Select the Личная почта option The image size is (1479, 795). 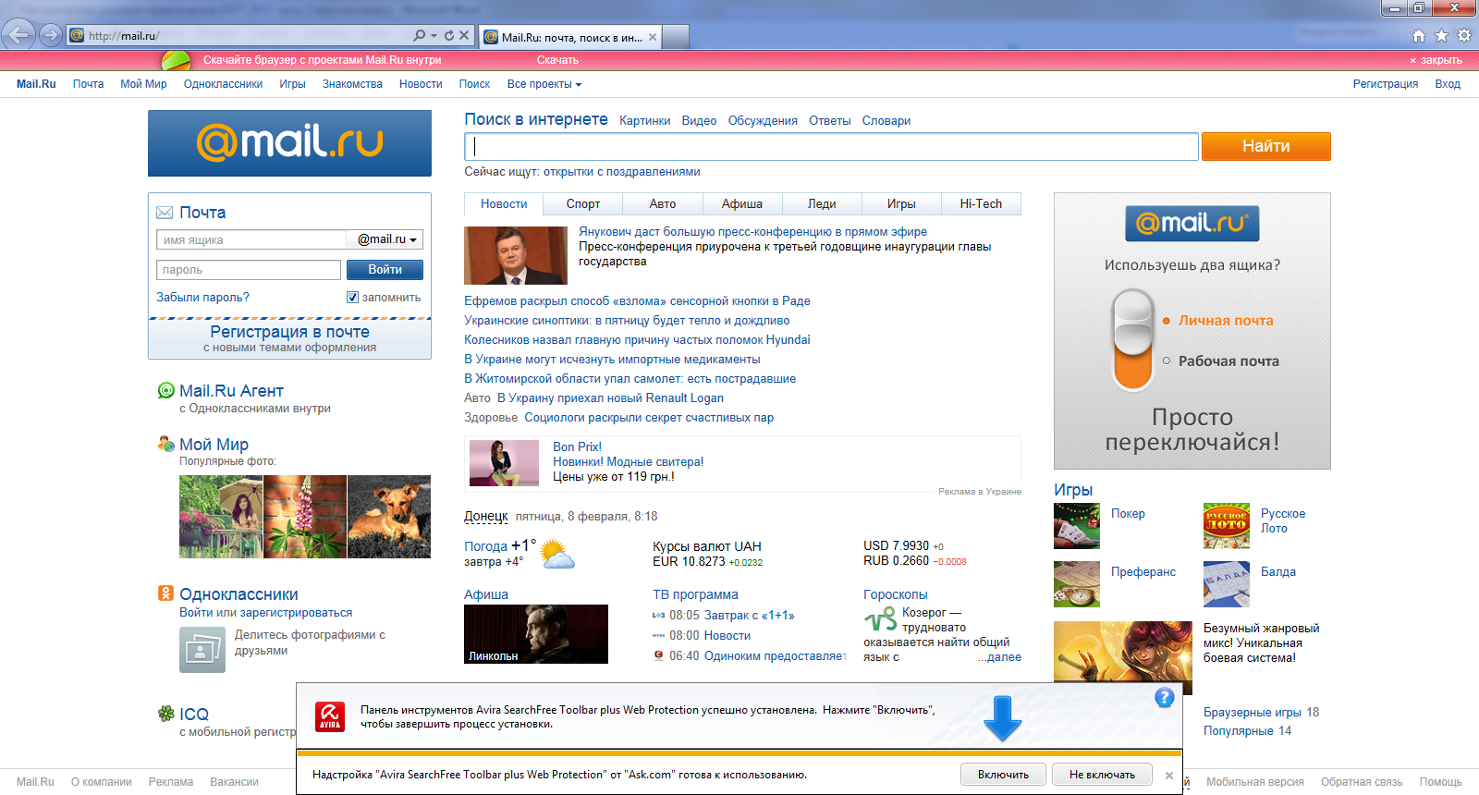coord(1226,321)
